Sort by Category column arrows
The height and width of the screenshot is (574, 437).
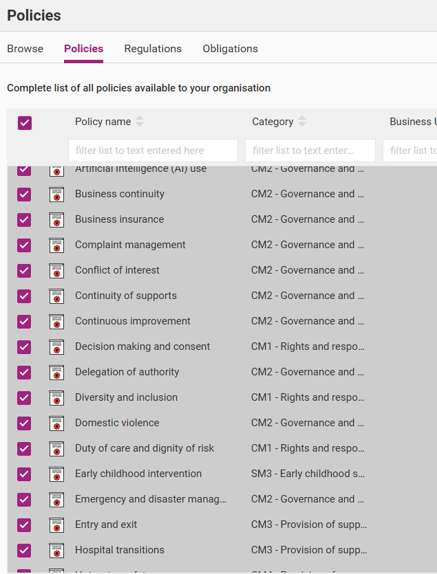tap(301, 121)
